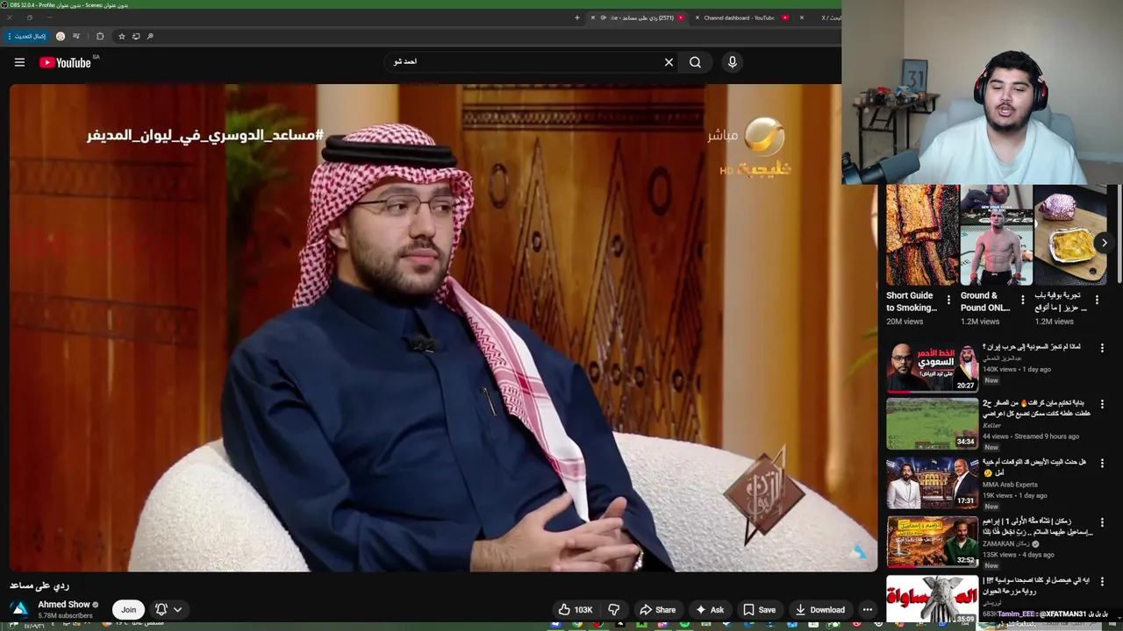Open the ZAMAKAN 32:52 video thumbnail
This screenshot has width=1123, height=631.
point(932,542)
